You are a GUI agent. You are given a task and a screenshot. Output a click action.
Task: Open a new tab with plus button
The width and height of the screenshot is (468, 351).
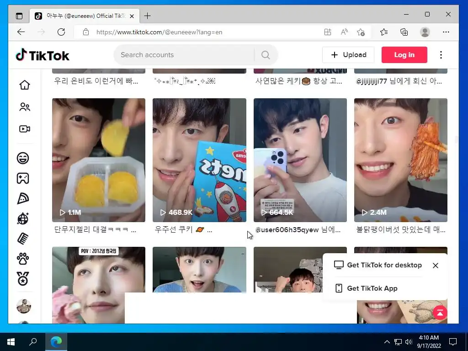coord(147,16)
